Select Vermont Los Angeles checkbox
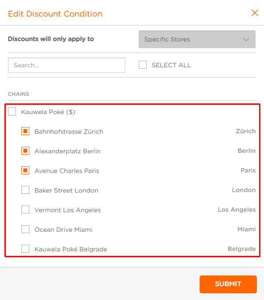 point(25,210)
